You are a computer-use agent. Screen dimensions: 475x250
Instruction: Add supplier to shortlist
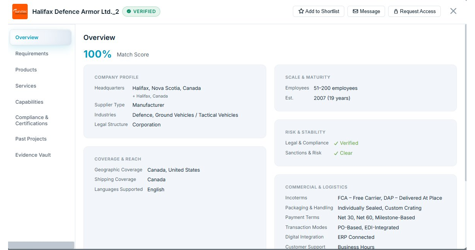click(x=319, y=12)
